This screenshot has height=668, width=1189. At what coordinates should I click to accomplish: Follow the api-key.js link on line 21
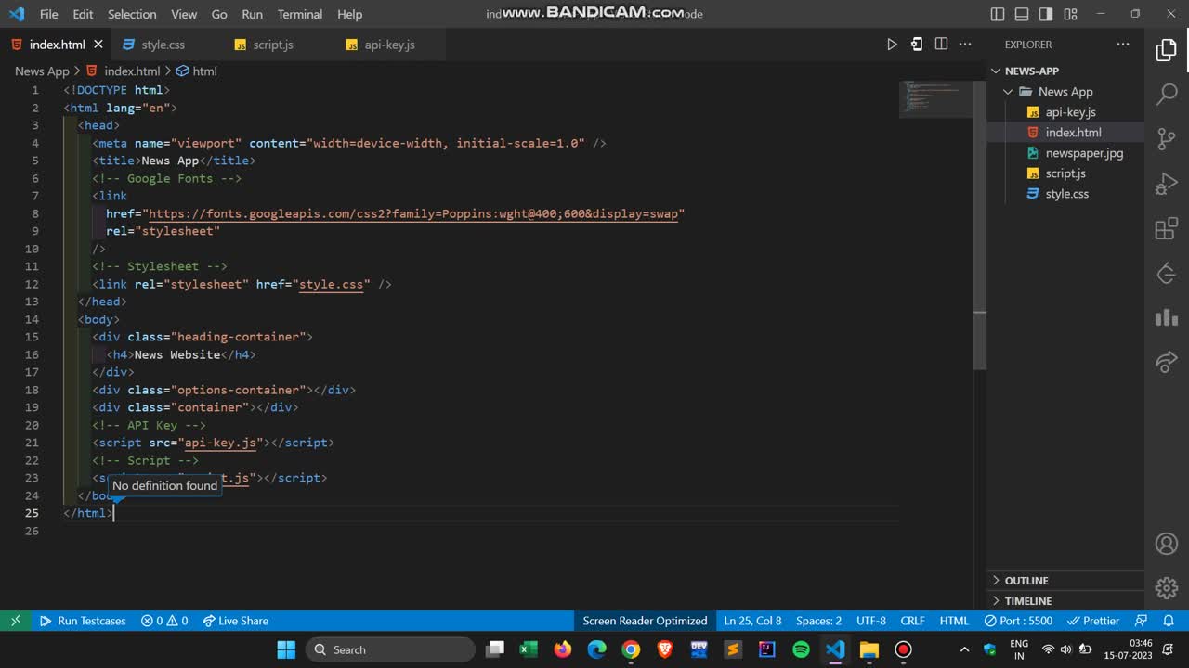pyautogui.click(x=220, y=443)
